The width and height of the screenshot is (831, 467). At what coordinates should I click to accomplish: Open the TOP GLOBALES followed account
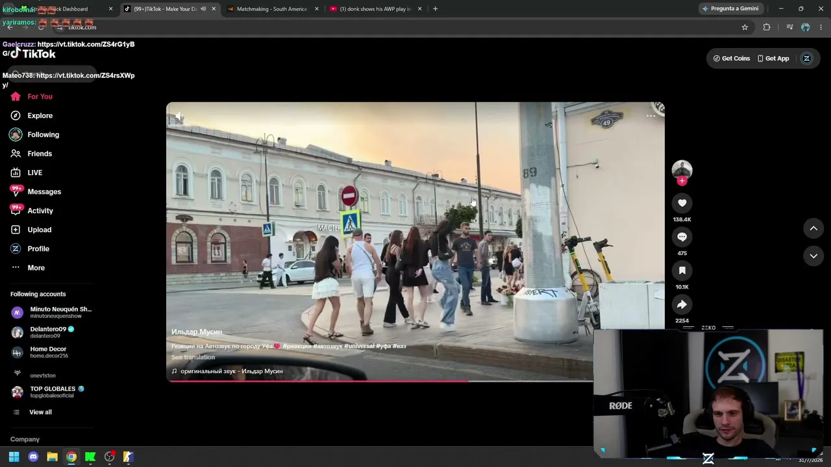pyautogui.click(x=47, y=392)
